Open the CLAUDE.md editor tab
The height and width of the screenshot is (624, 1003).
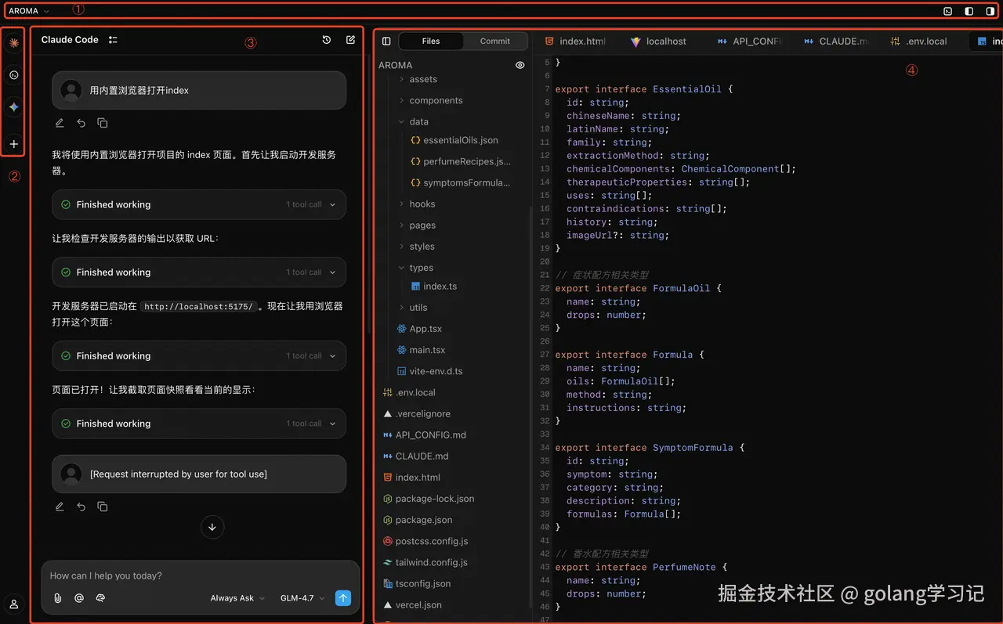point(836,41)
